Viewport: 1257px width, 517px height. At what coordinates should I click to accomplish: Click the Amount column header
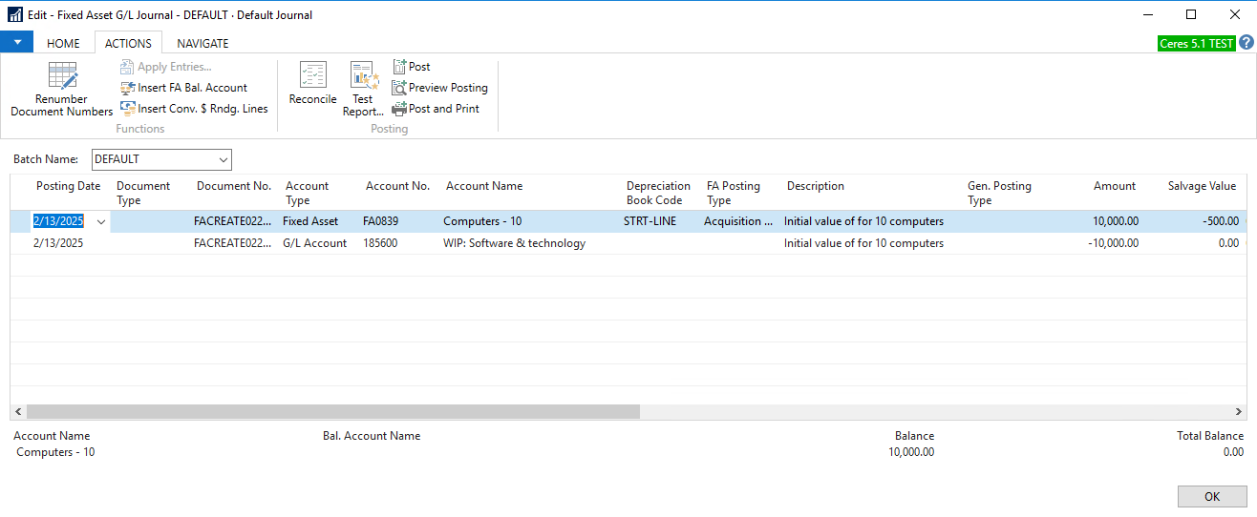point(1114,186)
